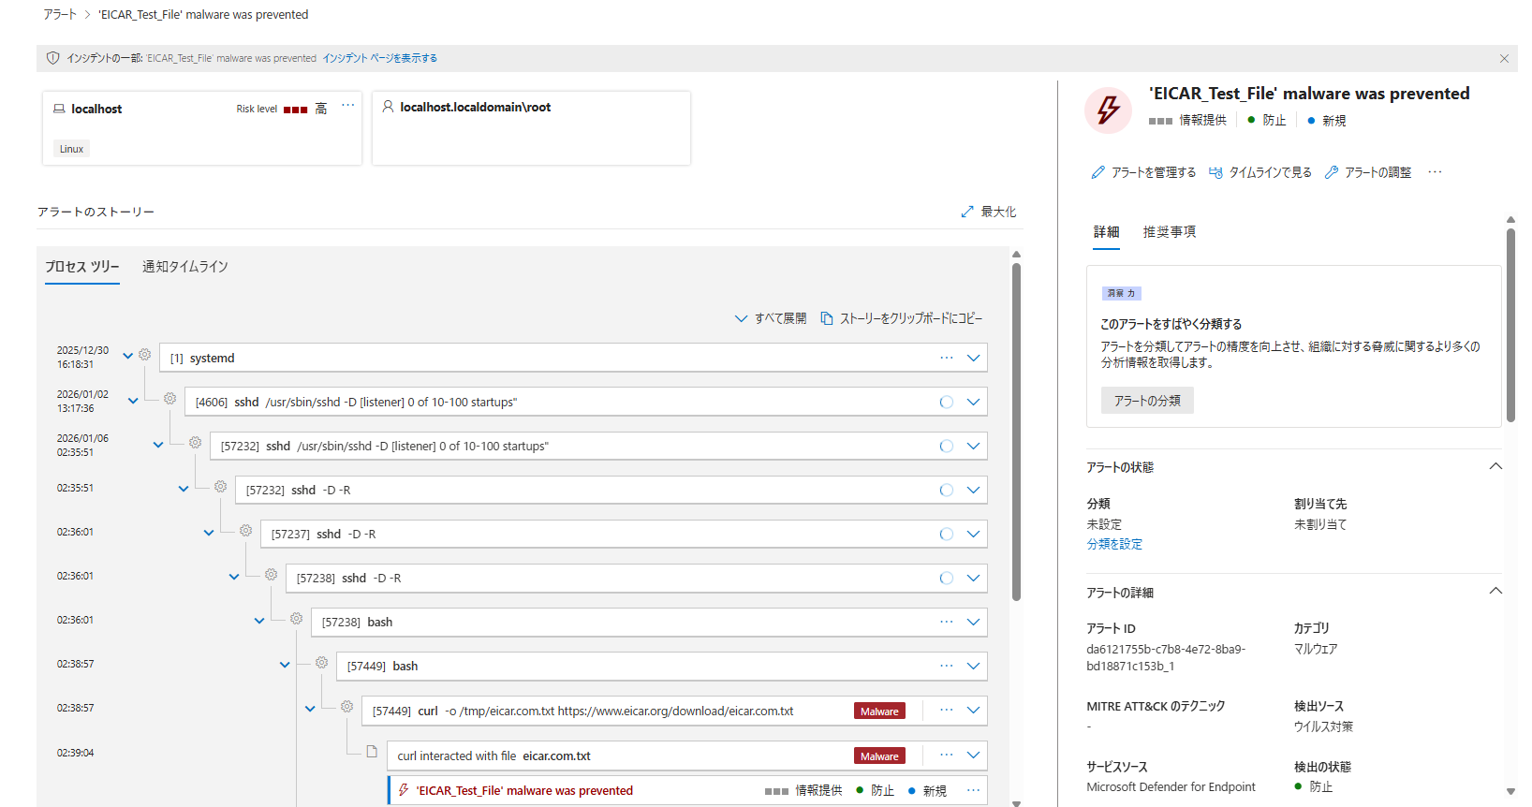The image size is (1532, 807).
Task: Click the gear icon beside systemd row
Action: (145, 355)
